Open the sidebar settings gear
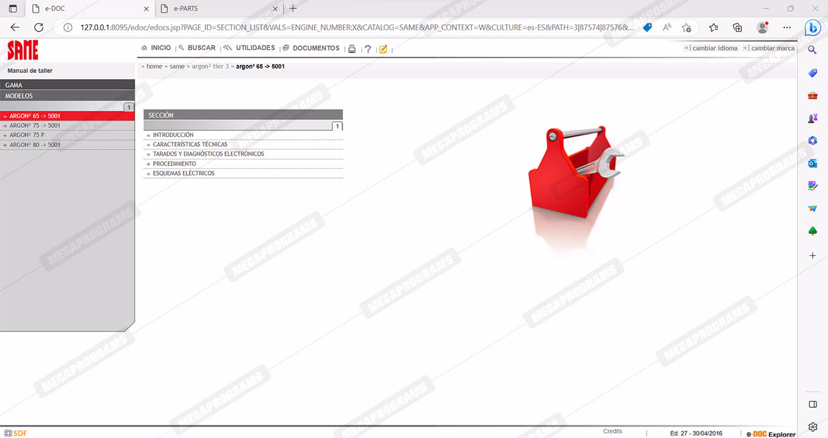 (x=813, y=427)
